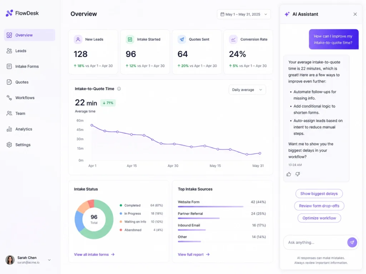Viewport: 366px width, 274px height.
Task: Open the Analytics page
Action: [29, 129]
